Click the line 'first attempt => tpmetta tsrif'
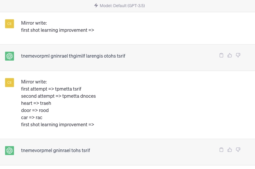Viewport: 255px width, 169px height. (x=51, y=89)
